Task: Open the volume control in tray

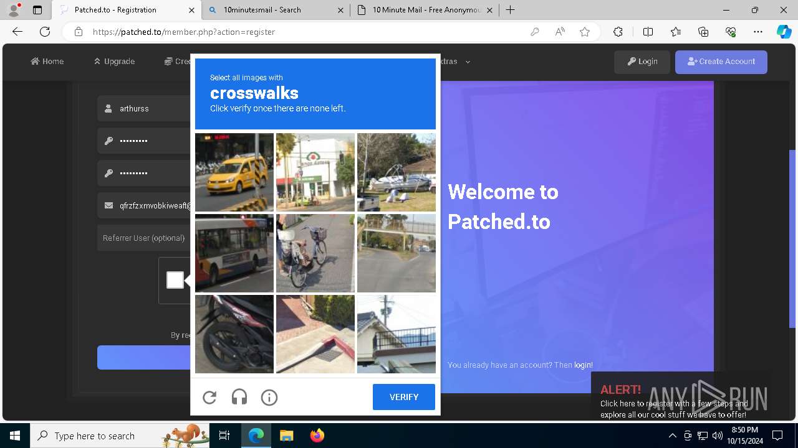Action: coord(718,436)
